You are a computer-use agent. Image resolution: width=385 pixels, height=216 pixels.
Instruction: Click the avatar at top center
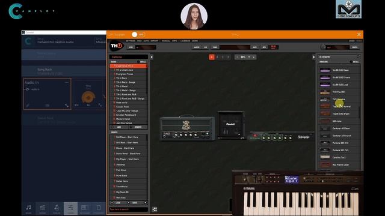coord(194,16)
